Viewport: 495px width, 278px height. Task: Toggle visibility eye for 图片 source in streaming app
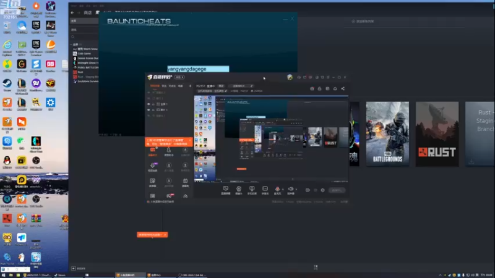[148, 110]
